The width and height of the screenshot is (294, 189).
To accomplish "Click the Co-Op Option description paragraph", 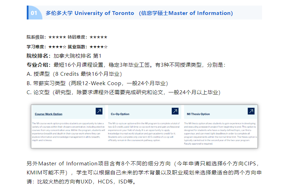I will point(144,132).
